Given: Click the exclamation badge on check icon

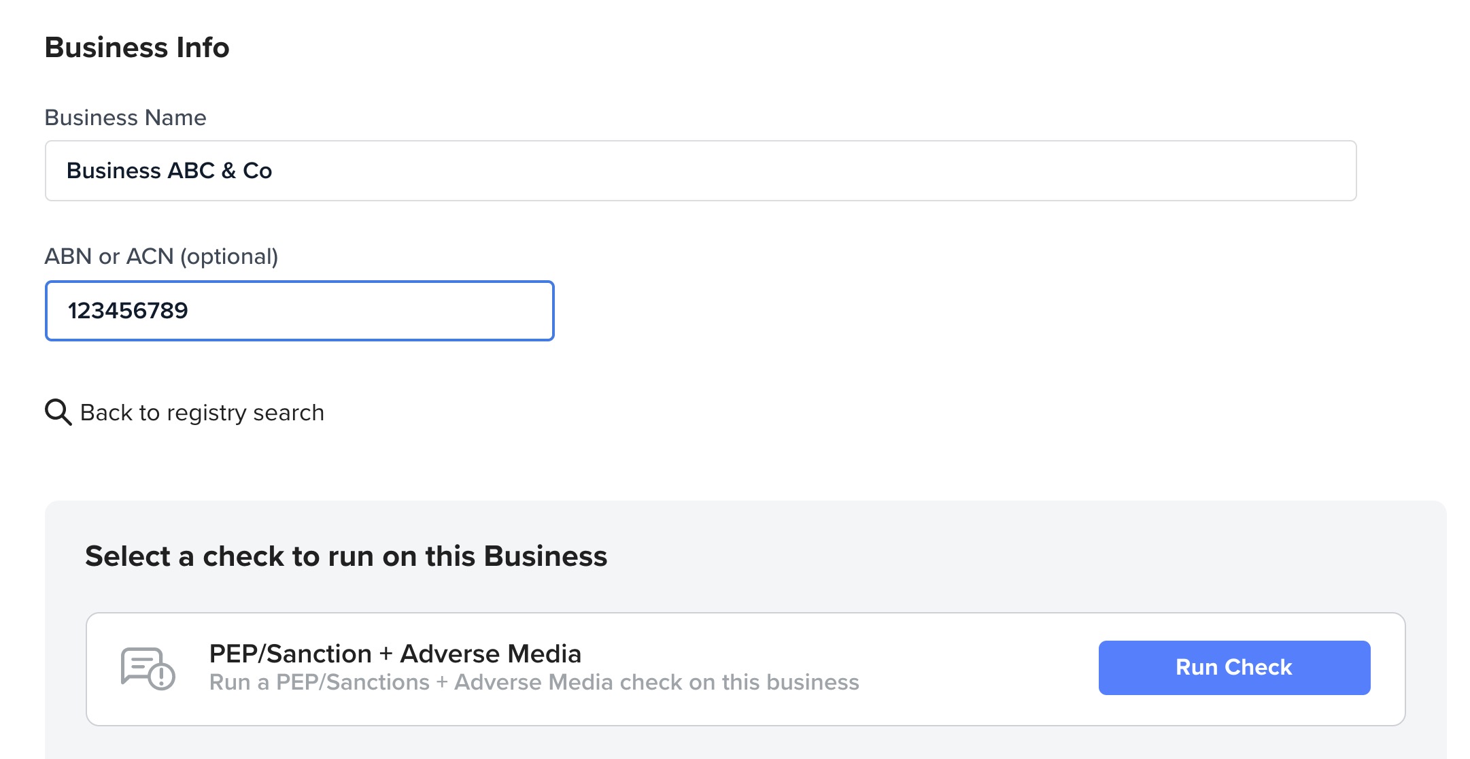Looking at the screenshot, I should coord(162,677).
